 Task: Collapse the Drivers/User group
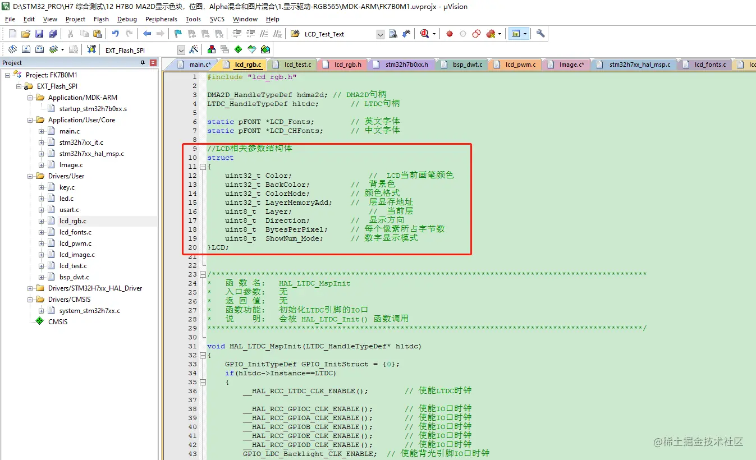pyautogui.click(x=30, y=176)
